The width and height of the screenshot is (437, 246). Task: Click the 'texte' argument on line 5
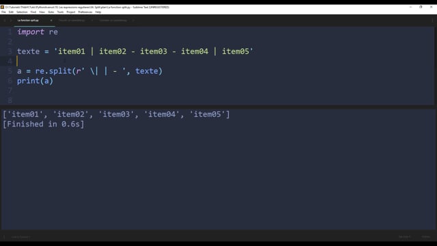(147, 71)
